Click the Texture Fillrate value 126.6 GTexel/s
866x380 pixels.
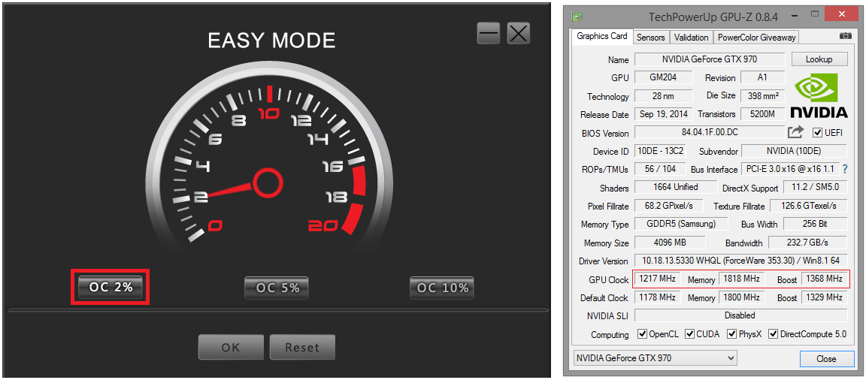click(x=808, y=206)
